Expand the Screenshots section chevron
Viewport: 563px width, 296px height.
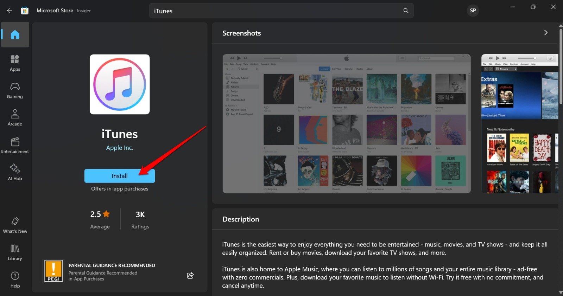point(546,33)
